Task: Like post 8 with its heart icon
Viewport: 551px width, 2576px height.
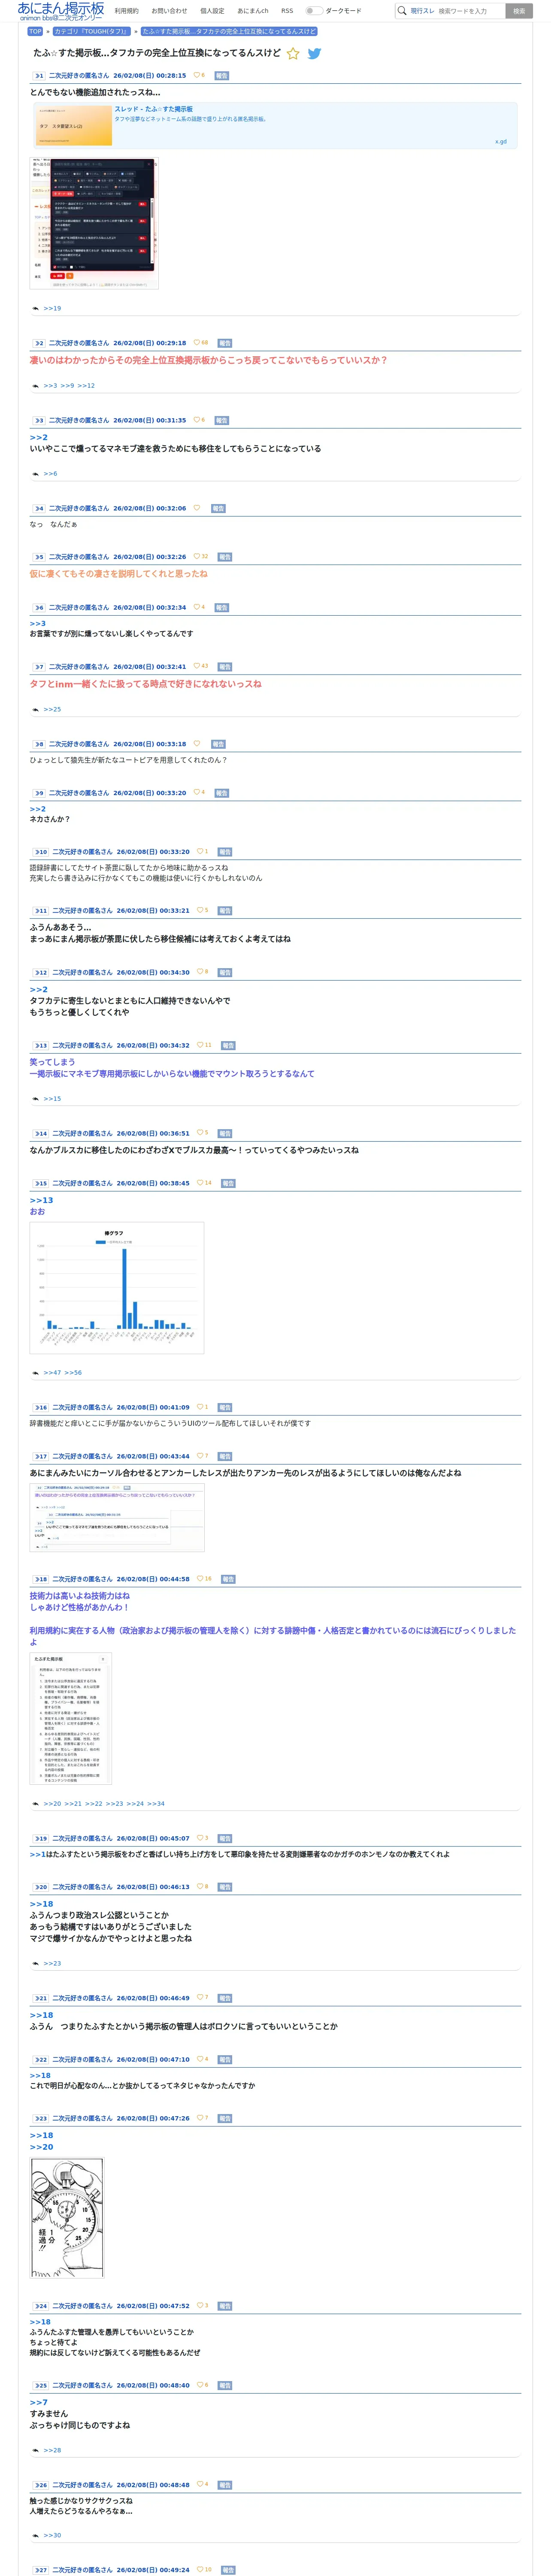Action: (196, 744)
